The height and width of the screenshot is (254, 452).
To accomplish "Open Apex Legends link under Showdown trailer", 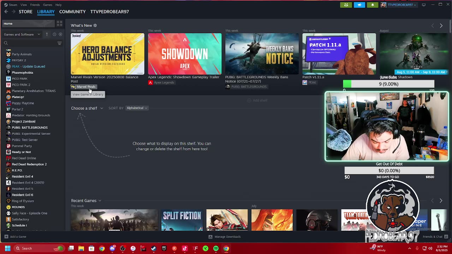I will point(161,83).
